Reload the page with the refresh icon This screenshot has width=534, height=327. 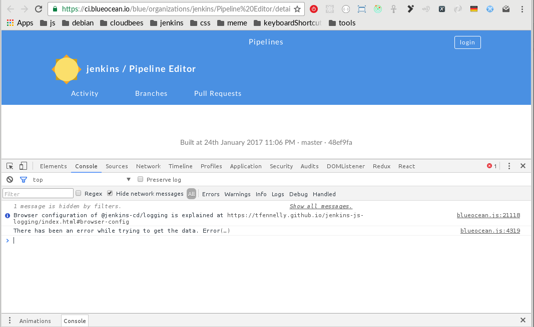[39, 9]
